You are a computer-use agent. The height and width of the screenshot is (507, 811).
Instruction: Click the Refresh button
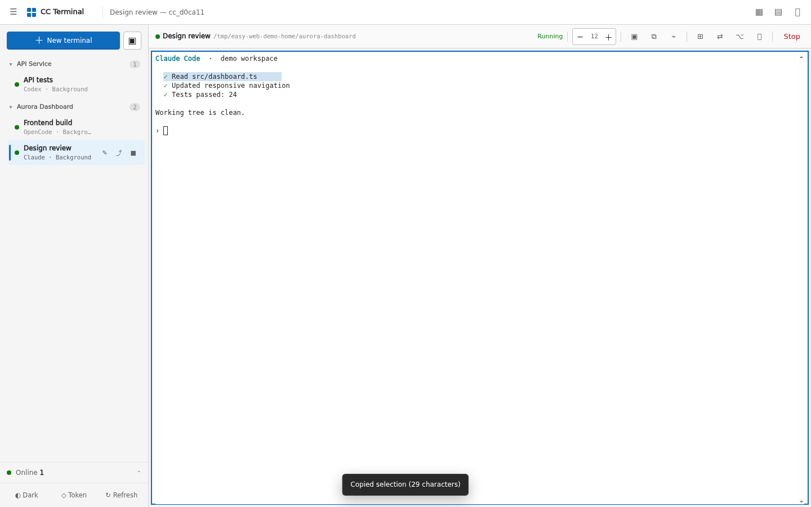tap(121, 495)
